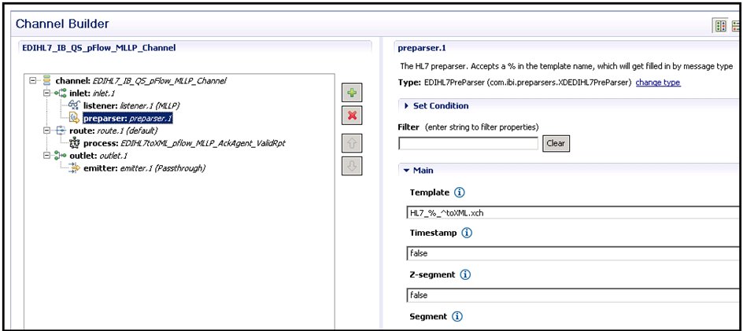The width and height of the screenshot is (743, 331).
Task: Click the info icon next to Segment
Action: tap(457, 316)
